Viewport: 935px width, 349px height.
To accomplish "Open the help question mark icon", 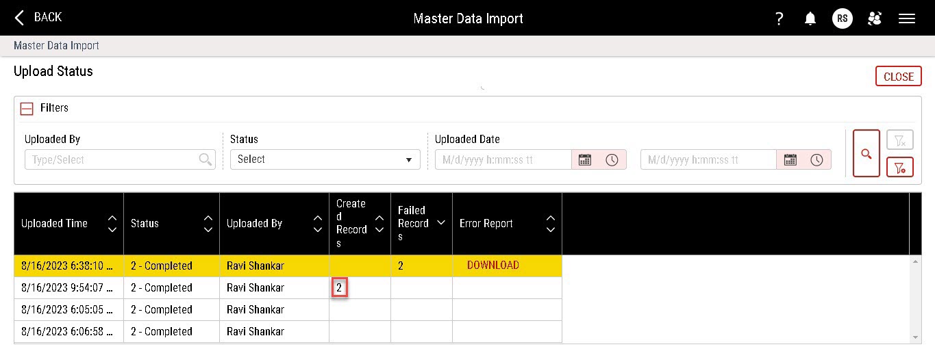I will pos(779,18).
